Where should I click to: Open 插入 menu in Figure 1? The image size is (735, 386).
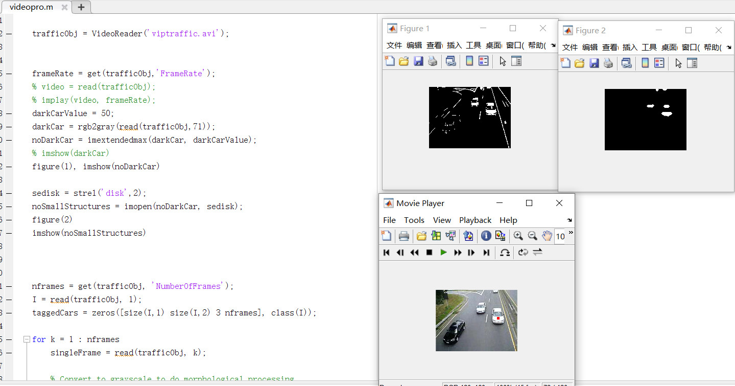point(454,46)
